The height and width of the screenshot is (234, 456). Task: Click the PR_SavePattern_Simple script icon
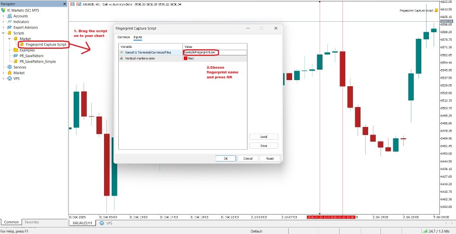point(16,62)
